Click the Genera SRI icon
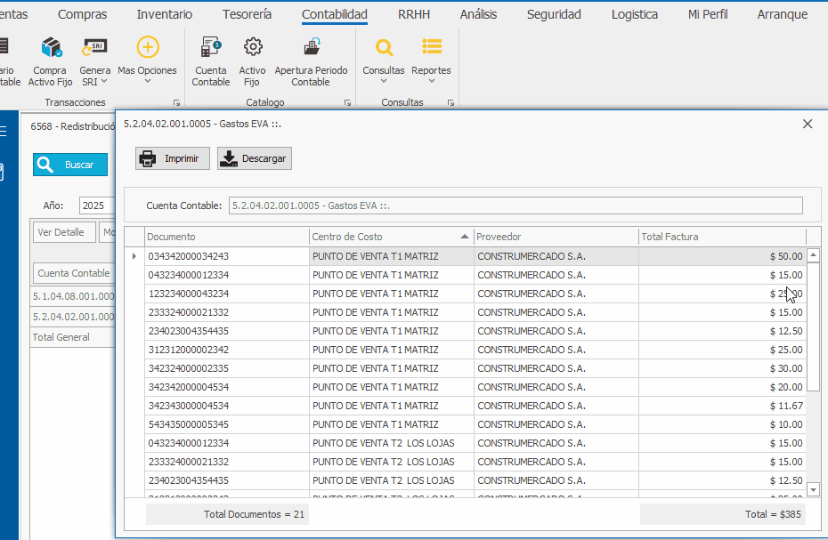 click(94, 47)
